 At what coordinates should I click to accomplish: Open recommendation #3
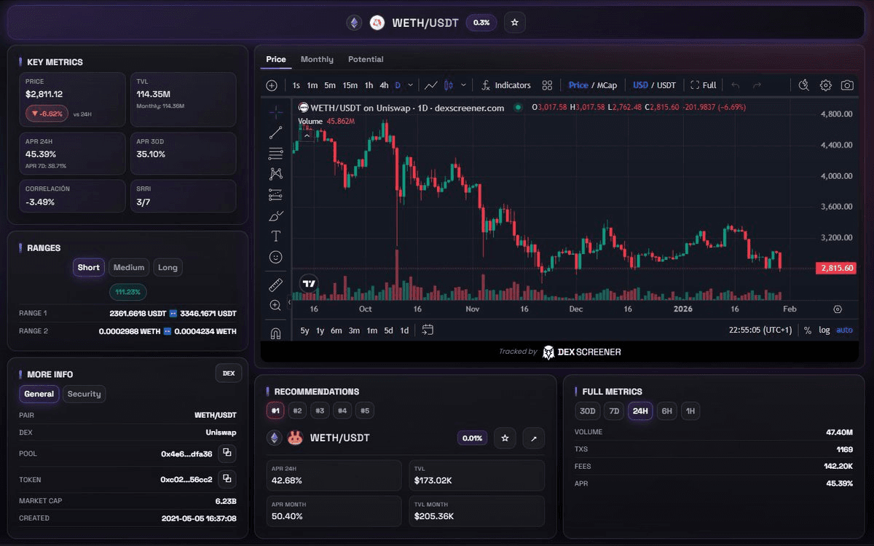click(320, 411)
